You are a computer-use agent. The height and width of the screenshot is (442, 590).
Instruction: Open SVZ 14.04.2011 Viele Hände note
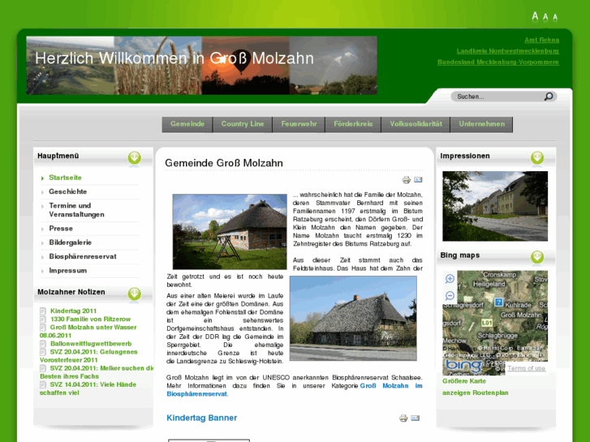[x=88, y=388]
